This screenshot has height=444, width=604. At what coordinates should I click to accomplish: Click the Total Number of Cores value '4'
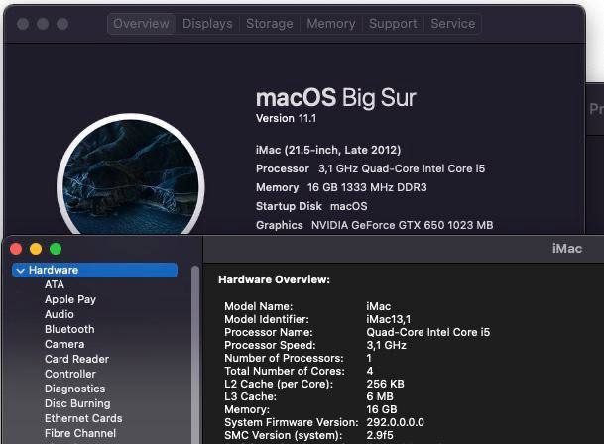point(370,372)
